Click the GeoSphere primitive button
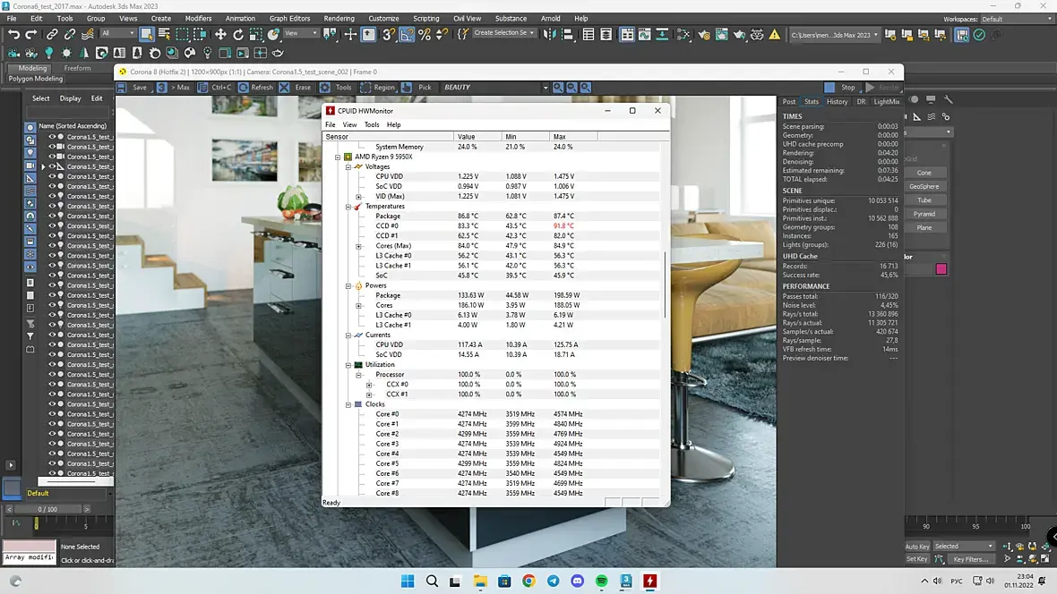Screen dimensions: 1057x594 click(924, 187)
